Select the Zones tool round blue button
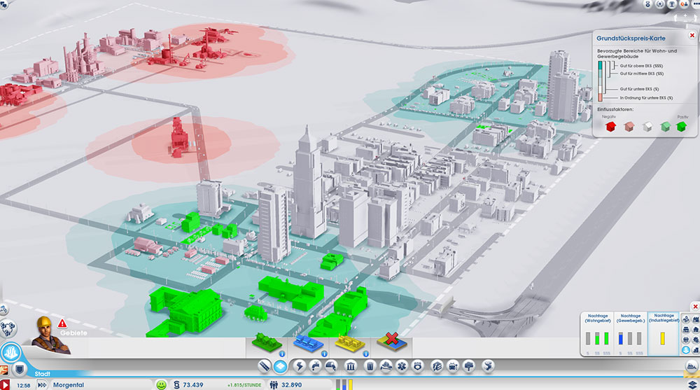Screen dimensions: 700x390 [x=281, y=367]
